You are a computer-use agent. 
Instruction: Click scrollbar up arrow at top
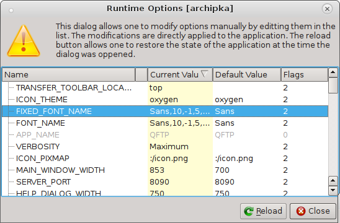pos(333,72)
